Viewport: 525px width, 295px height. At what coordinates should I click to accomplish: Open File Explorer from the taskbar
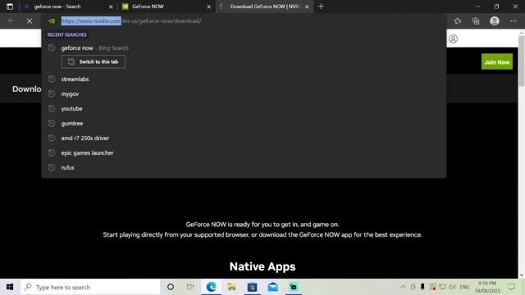pos(231,287)
